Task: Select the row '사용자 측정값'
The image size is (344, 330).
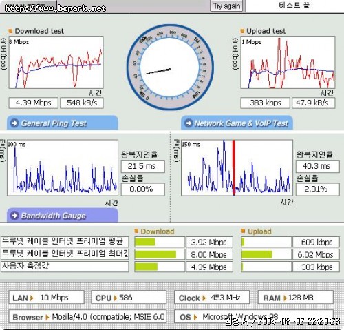Action: click(x=65, y=267)
